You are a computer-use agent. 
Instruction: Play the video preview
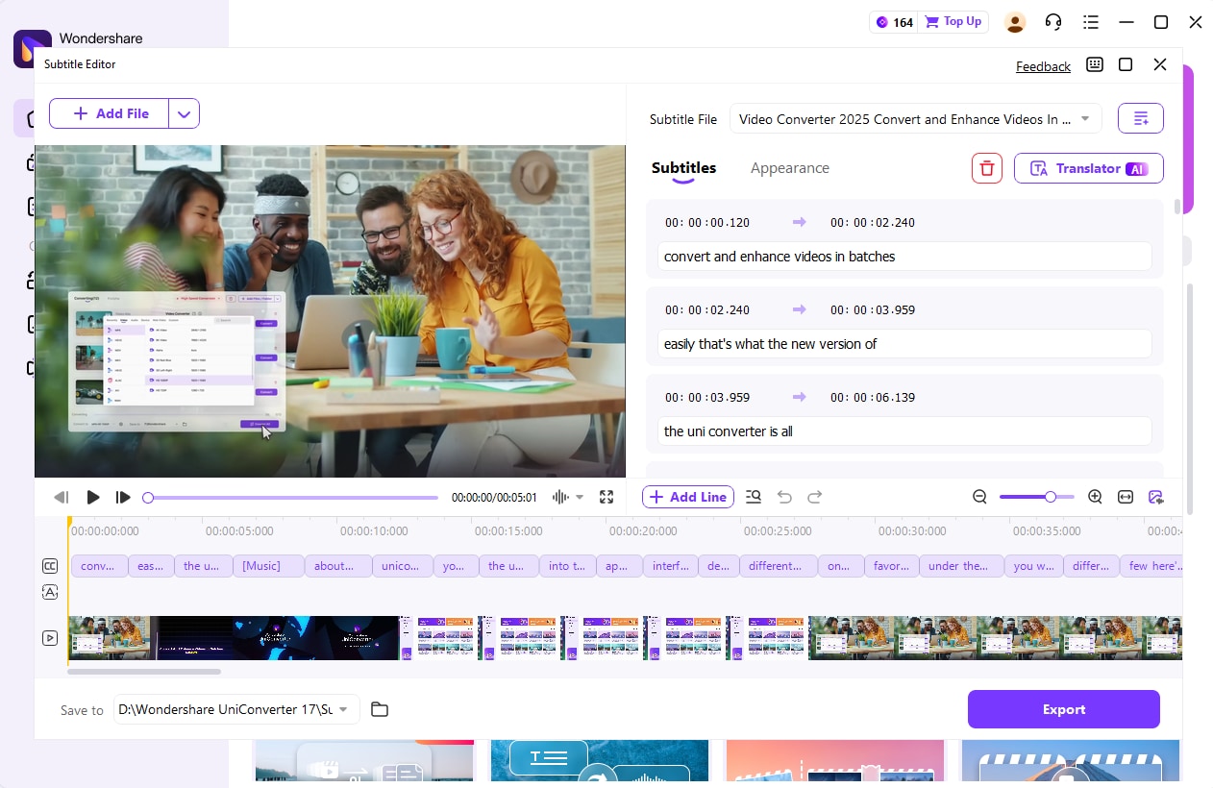pyautogui.click(x=92, y=497)
